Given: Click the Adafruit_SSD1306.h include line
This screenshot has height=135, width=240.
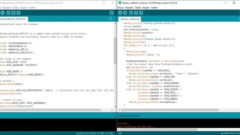Looking at the screenshot, I should pyautogui.click(x=16, y=52).
